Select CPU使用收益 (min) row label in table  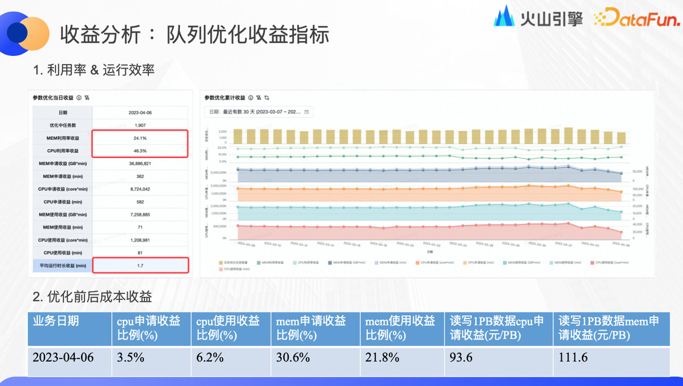[x=63, y=253]
